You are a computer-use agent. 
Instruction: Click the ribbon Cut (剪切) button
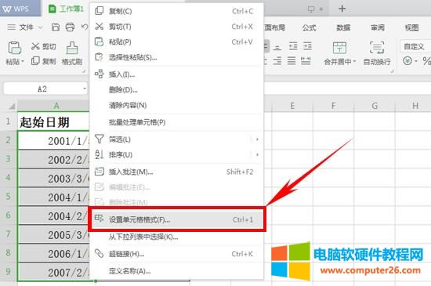coord(43,46)
